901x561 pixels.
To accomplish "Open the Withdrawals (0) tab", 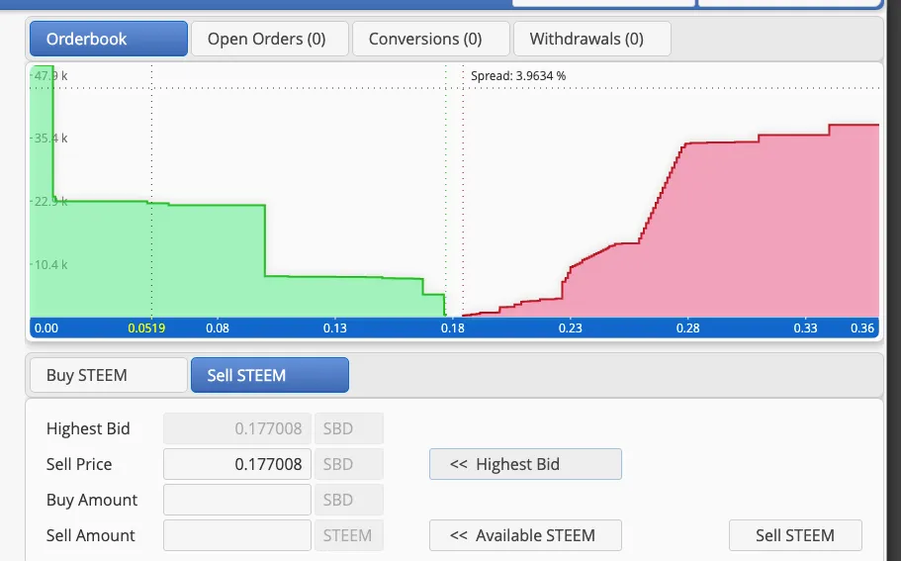I will tap(591, 39).
